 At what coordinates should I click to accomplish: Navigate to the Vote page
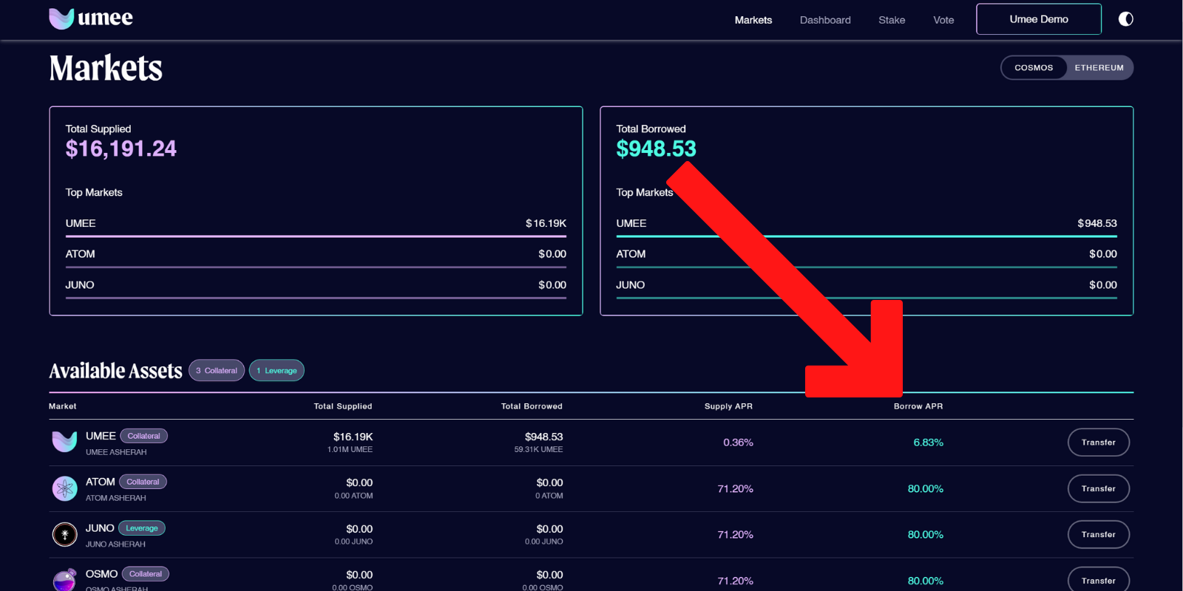943,20
